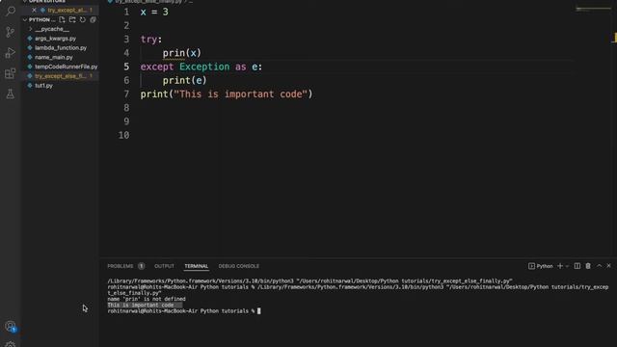Viewport: 617px width, 347px height.
Task: Click the minimap at editor top right
Action: (593, 9)
